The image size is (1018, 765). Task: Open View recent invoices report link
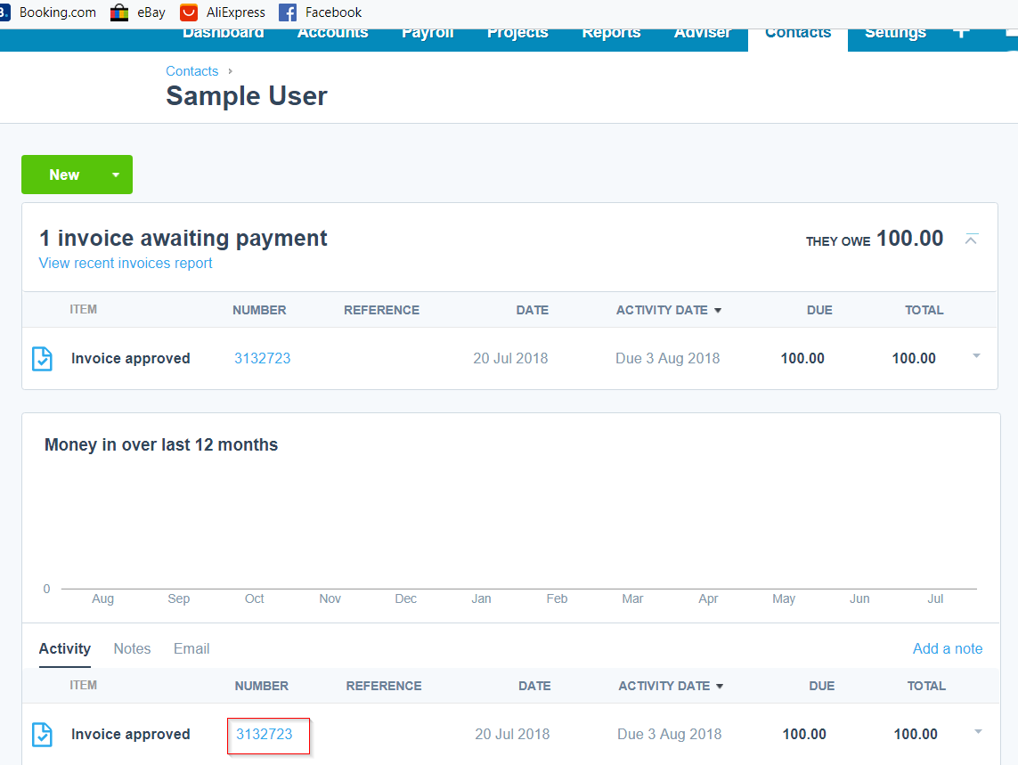[126, 264]
